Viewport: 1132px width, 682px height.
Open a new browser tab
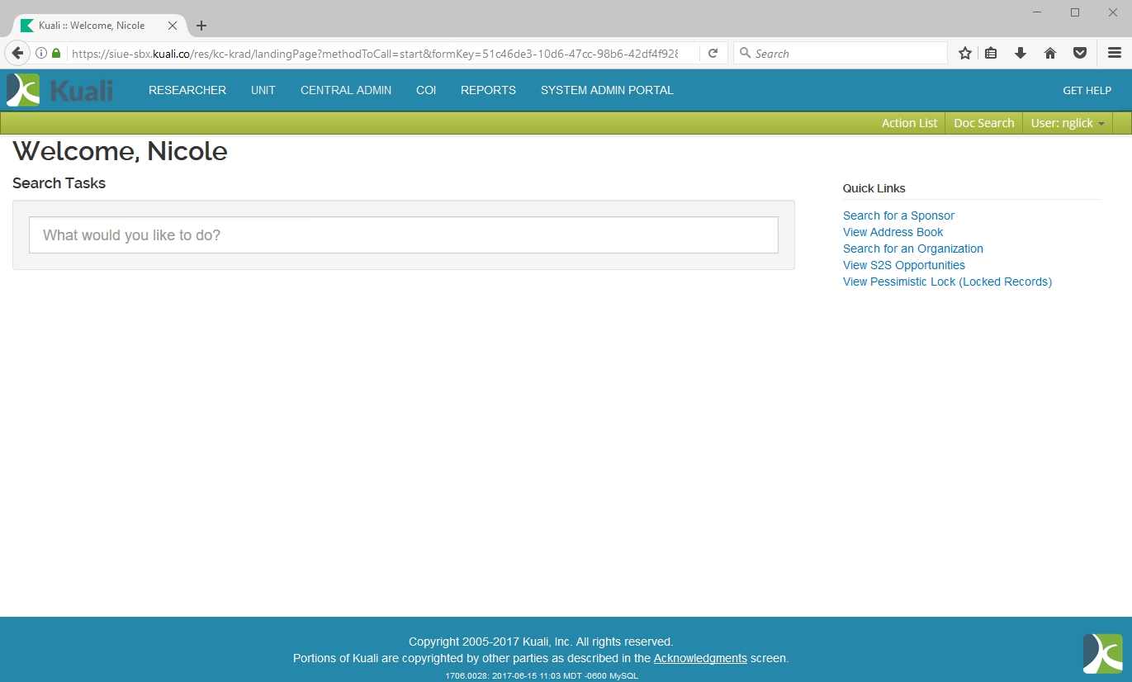(201, 26)
